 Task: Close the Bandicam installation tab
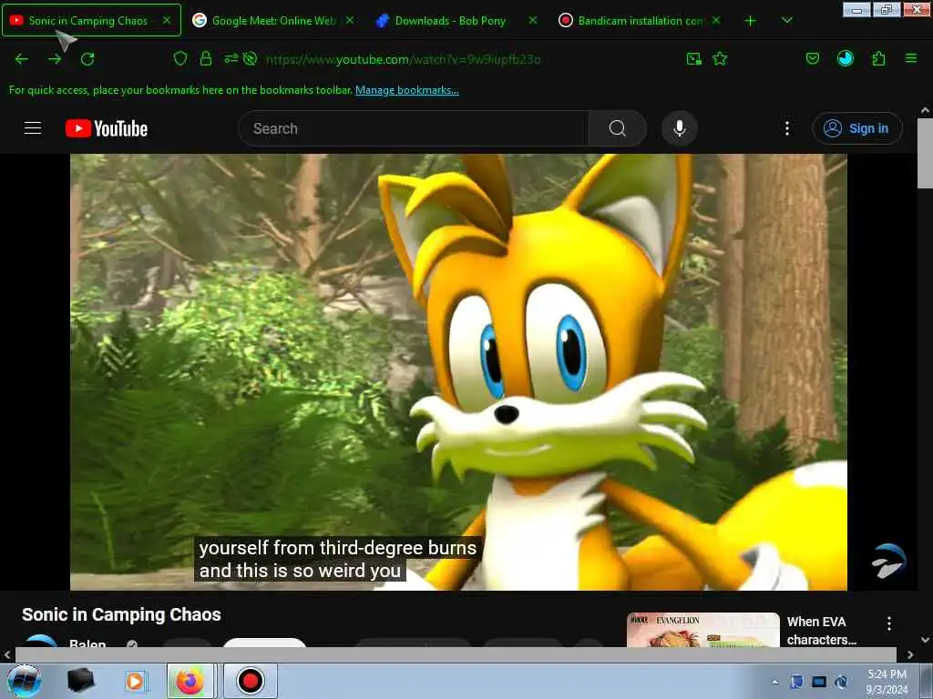pyautogui.click(x=716, y=20)
